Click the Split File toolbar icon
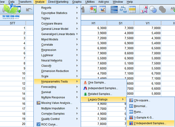The image size is (175, 127). [x=114, y=9]
